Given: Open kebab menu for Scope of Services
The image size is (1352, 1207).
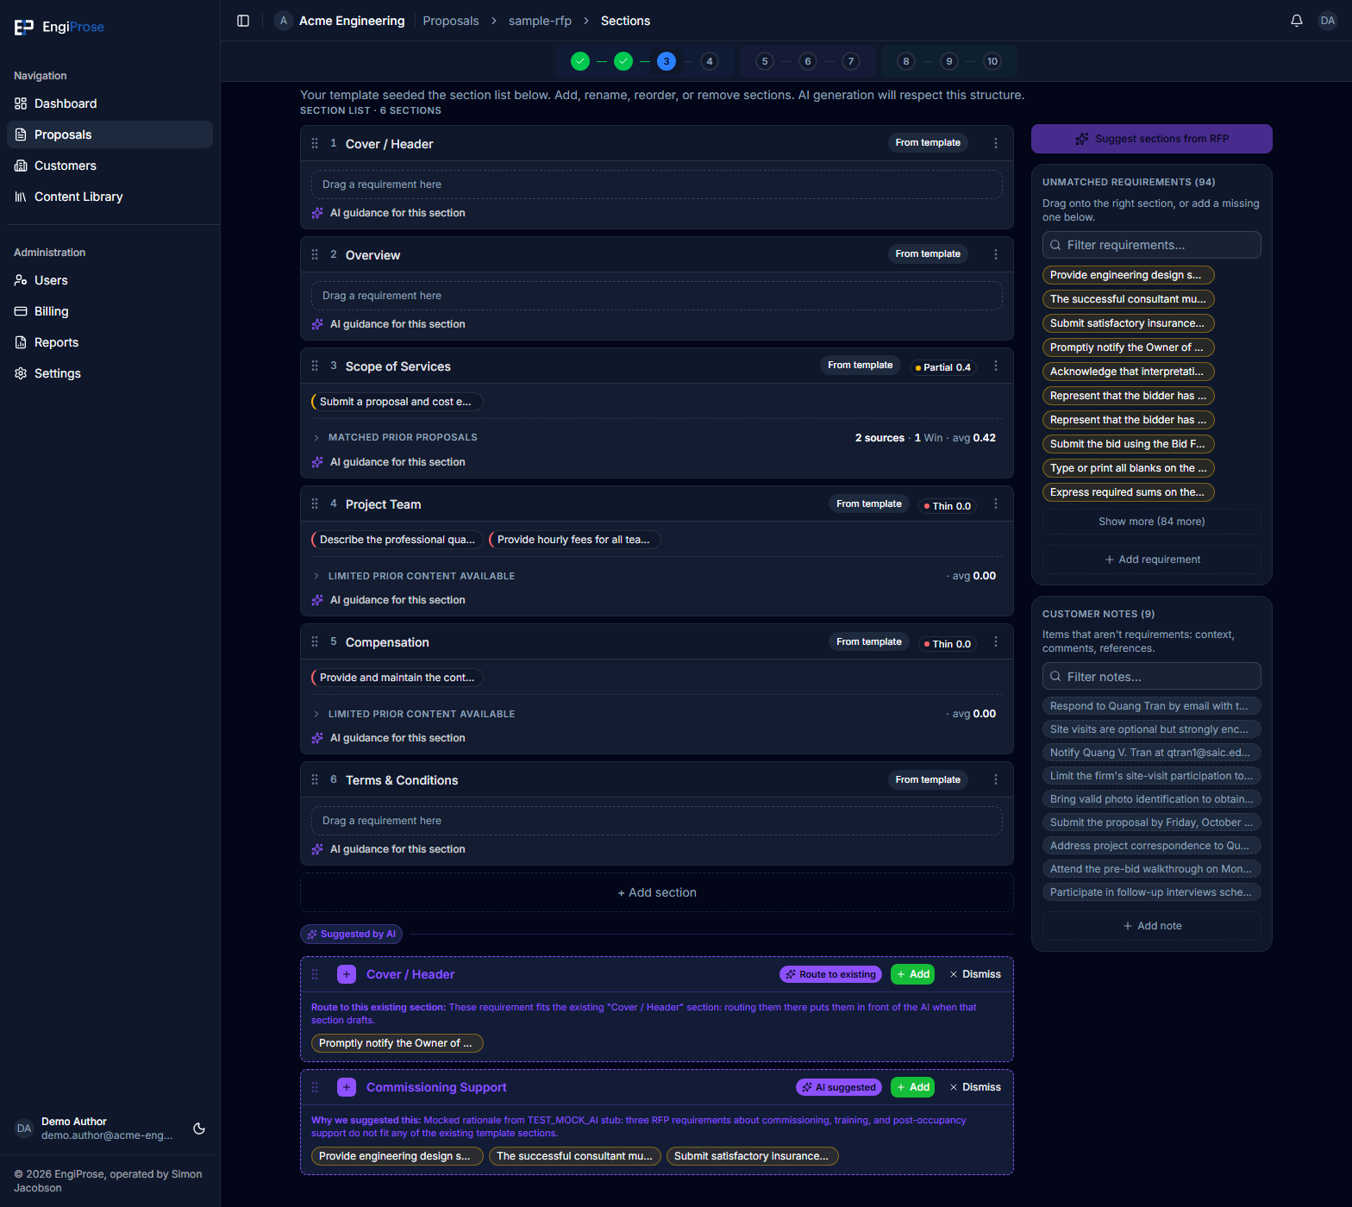Looking at the screenshot, I should 996,366.
